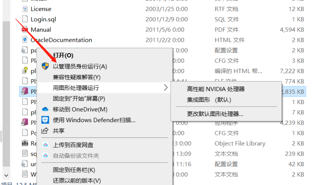The height and width of the screenshot is (185, 323).
Task: Click the help file icon with question mark
Action: (25, 70)
